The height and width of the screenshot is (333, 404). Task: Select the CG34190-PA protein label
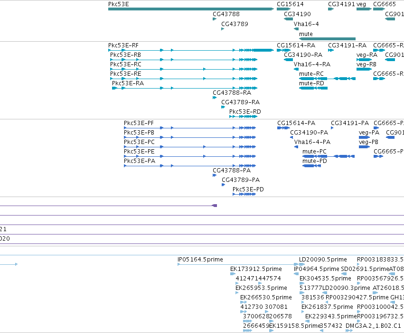coord(309,133)
